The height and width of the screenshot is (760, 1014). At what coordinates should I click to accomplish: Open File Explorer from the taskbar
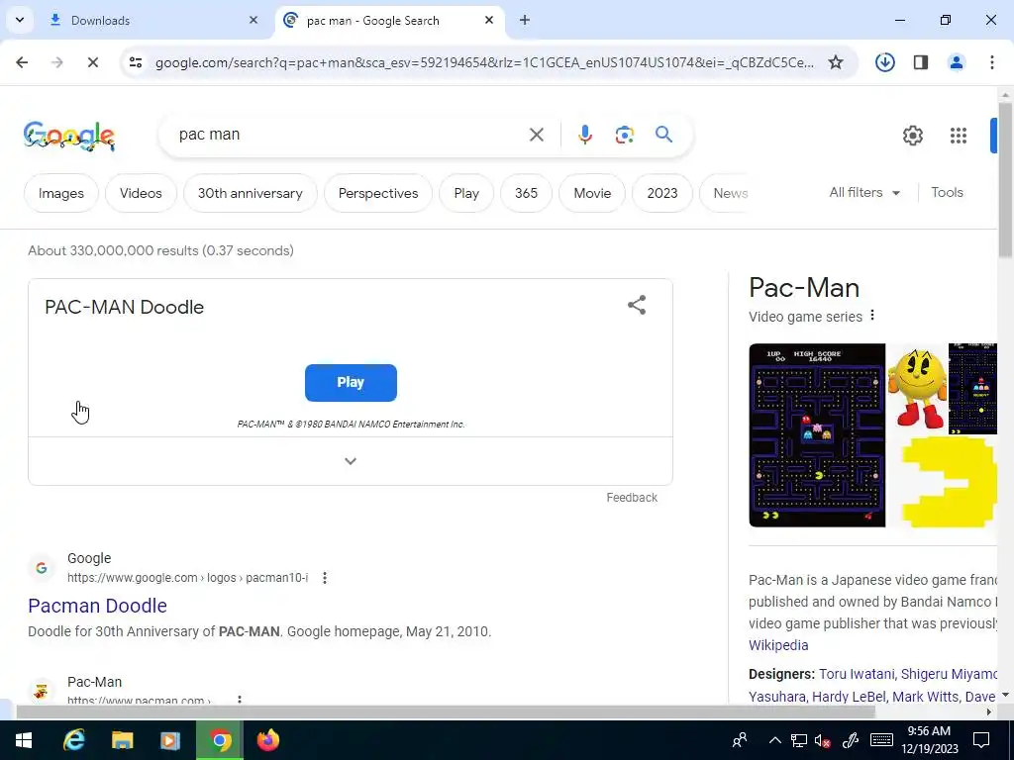click(122, 740)
